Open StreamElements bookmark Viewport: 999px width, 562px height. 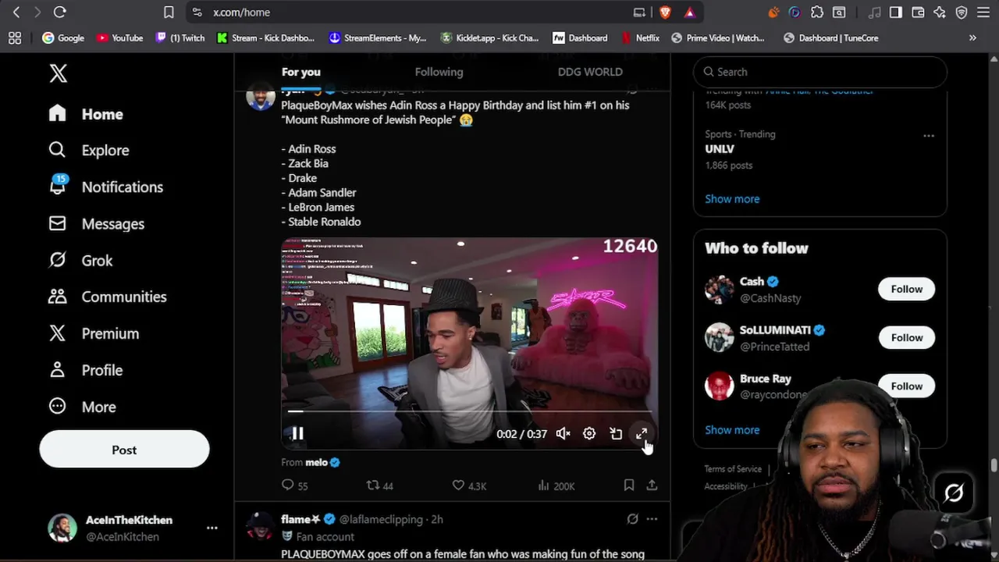pos(378,37)
